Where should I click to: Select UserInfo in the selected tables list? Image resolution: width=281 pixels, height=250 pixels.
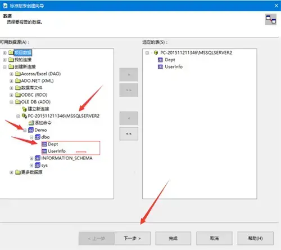click(x=174, y=67)
